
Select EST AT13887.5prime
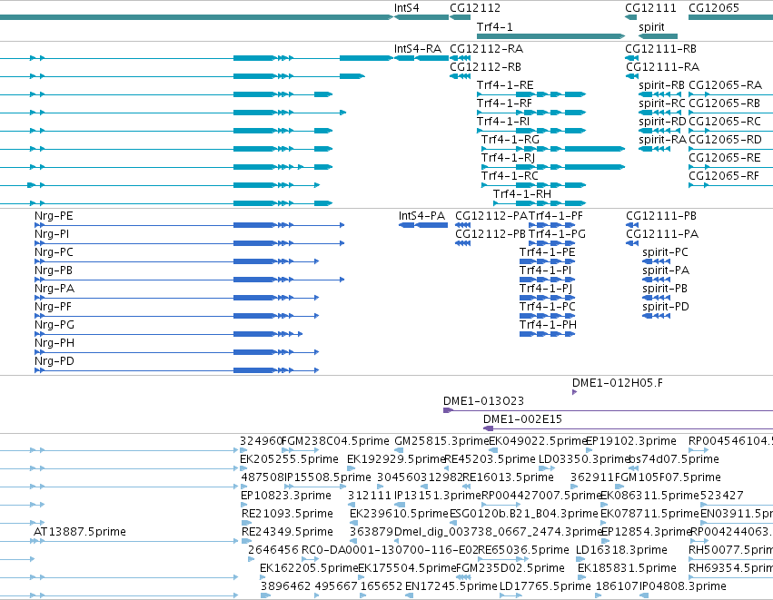click(79, 533)
